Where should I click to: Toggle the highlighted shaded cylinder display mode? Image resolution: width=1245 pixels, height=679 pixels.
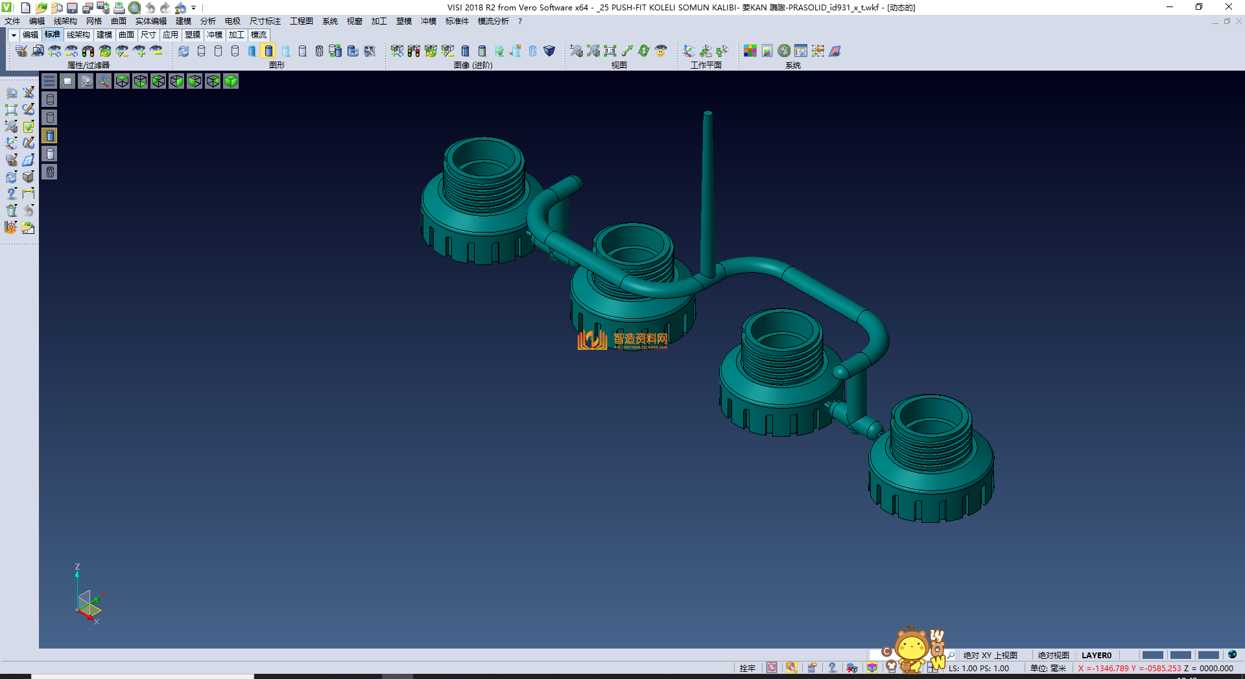268,51
